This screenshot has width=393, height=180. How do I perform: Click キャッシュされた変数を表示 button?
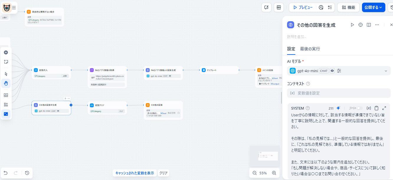click(135, 173)
